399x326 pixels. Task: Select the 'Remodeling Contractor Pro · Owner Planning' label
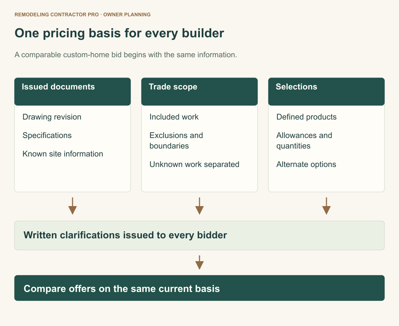point(82,14)
